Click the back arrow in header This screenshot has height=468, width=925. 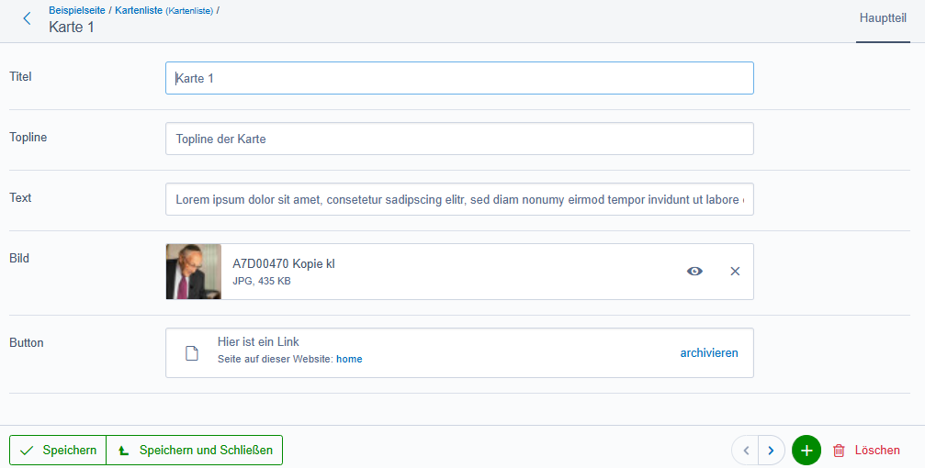[x=27, y=18]
